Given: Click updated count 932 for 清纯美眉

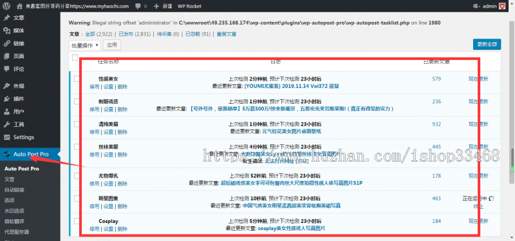Looking at the screenshot, I should [436, 124].
